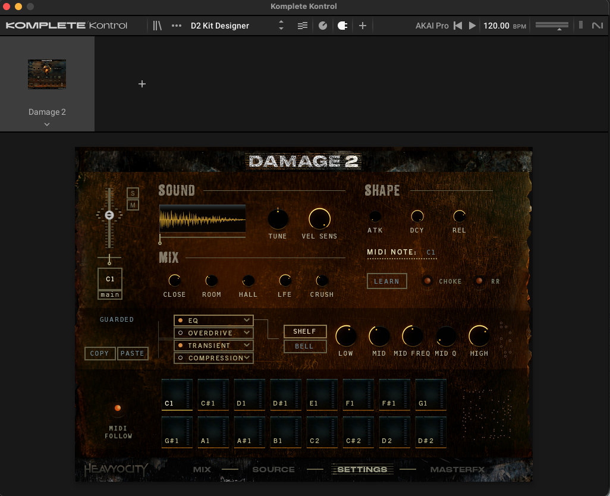Solo the channel with the S toggle

pyautogui.click(x=133, y=193)
